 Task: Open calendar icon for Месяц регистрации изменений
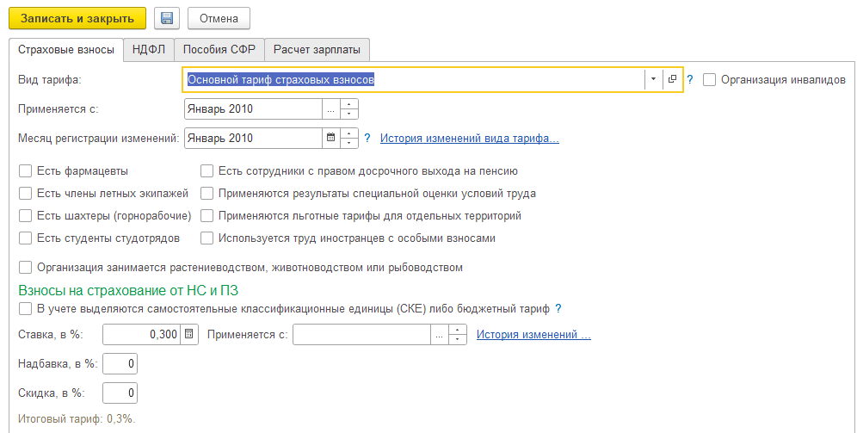tap(330, 138)
